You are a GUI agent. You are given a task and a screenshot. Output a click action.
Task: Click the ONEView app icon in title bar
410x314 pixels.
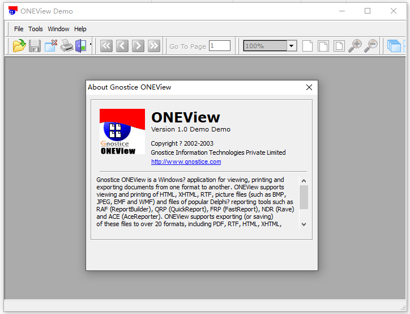click(x=13, y=11)
